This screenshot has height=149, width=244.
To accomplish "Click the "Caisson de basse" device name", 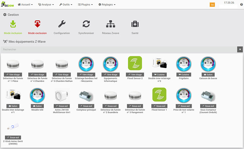I will tap(208, 78).
